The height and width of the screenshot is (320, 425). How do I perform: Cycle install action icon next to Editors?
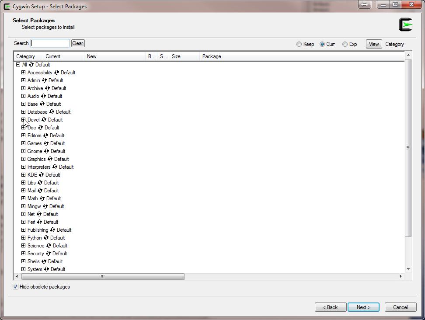(45, 136)
